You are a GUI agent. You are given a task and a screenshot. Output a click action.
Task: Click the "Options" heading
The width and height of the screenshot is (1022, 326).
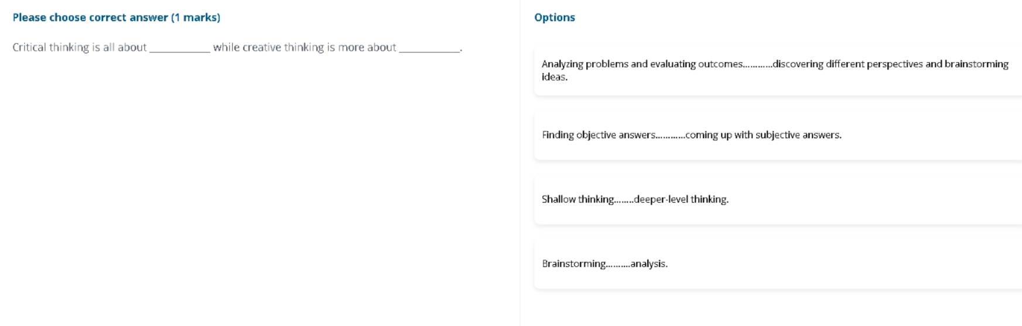(554, 18)
